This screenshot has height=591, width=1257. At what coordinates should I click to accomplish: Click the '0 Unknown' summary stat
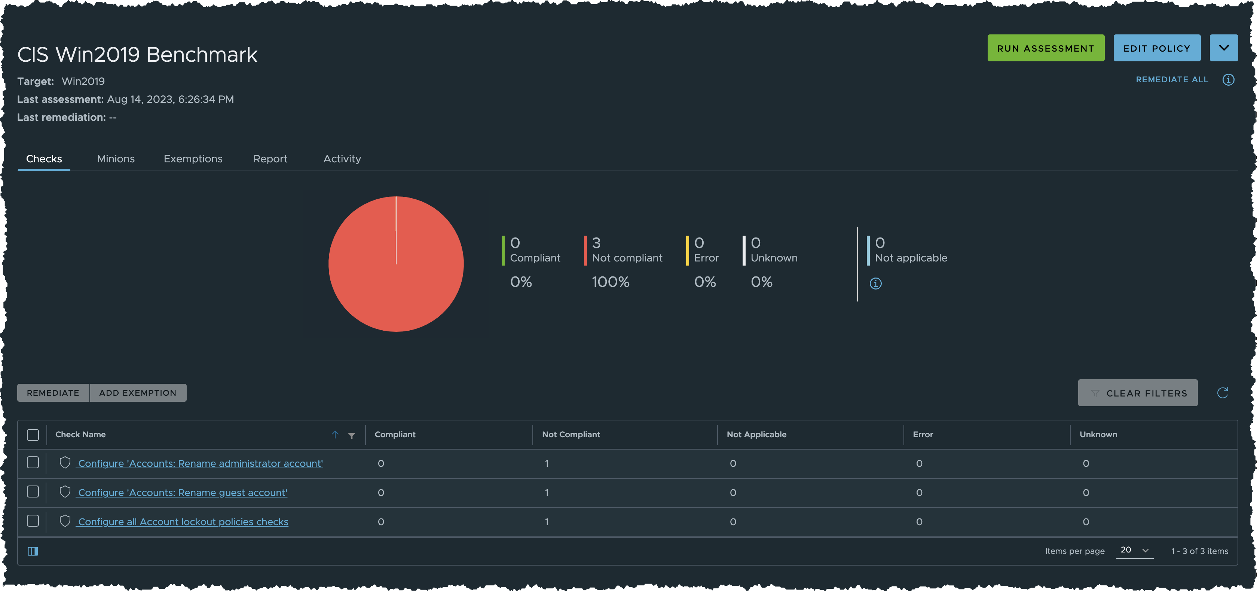(x=770, y=250)
